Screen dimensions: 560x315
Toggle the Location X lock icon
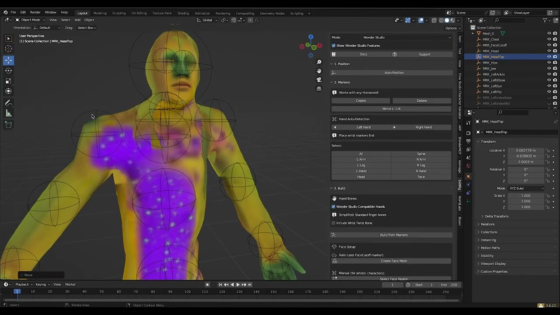click(x=547, y=150)
